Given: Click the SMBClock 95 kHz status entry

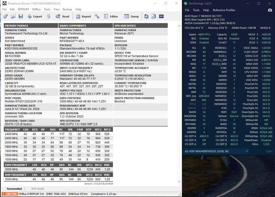Looking at the screenshot, I should pos(78,194).
